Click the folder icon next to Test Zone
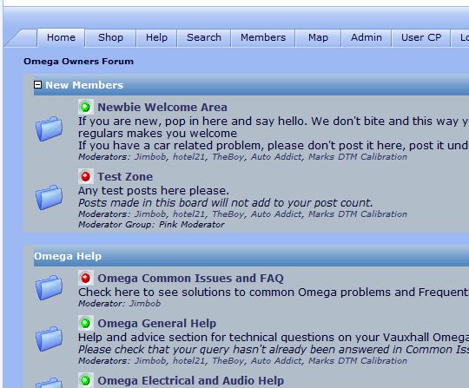The width and height of the screenshot is (469, 388). [x=49, y=197]
